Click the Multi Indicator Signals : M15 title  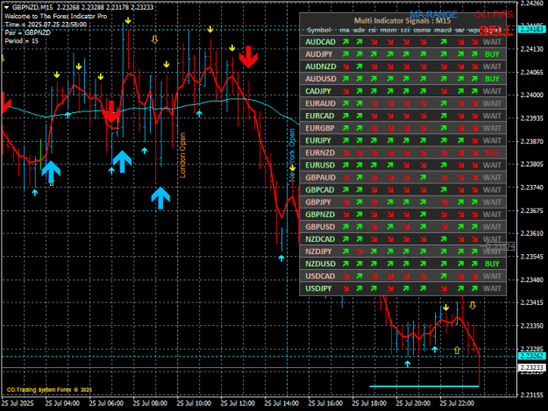[402, 21]
